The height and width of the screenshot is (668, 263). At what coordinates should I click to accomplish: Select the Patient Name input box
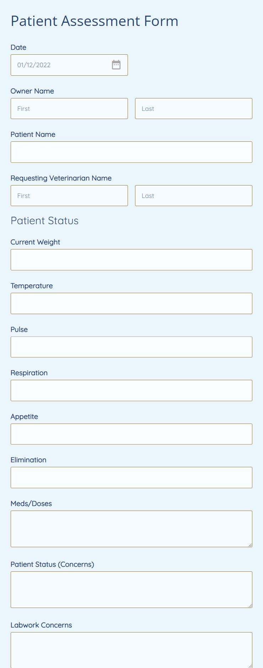click(131, 152)
